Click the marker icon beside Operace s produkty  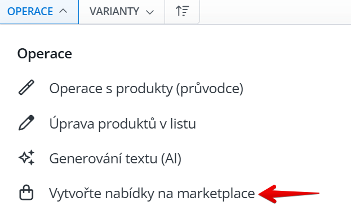click(x=26, y=87)
